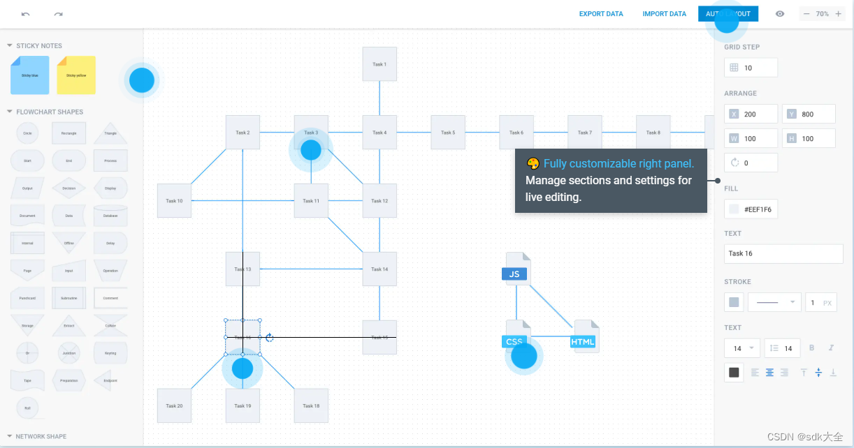Click the Export Data menu item
Screen dimensions: 854x448
(601, 13)
